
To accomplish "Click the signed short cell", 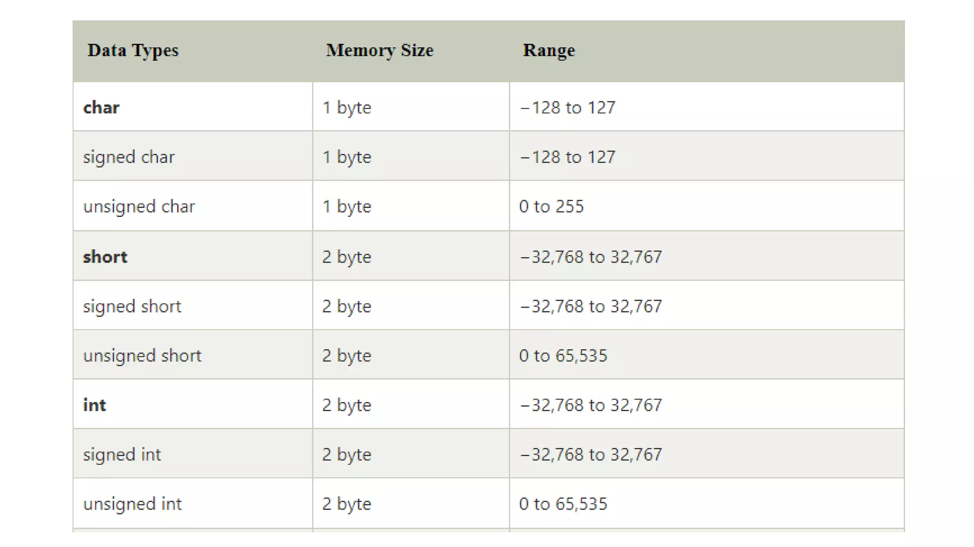I will point(132,306).
